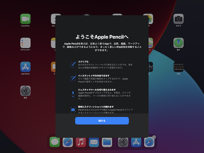
Task: Open Music app in the dock
Action: pyautogui.click(x=81, y=142)
